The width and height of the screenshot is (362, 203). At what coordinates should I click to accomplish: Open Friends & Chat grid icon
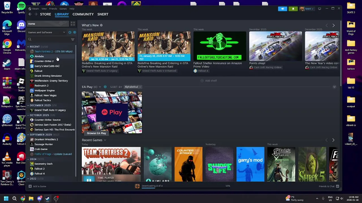pos(337,186)
